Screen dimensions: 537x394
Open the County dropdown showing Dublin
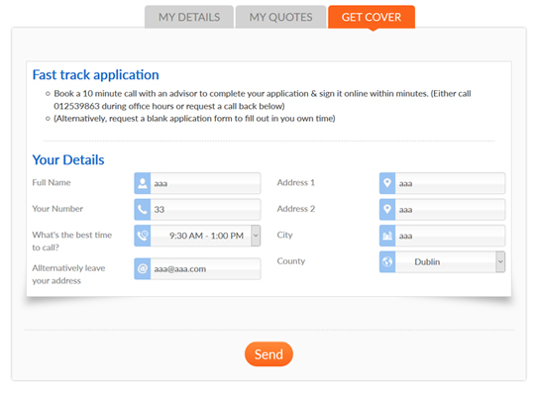pyautogui.click(x=451, y=262)
